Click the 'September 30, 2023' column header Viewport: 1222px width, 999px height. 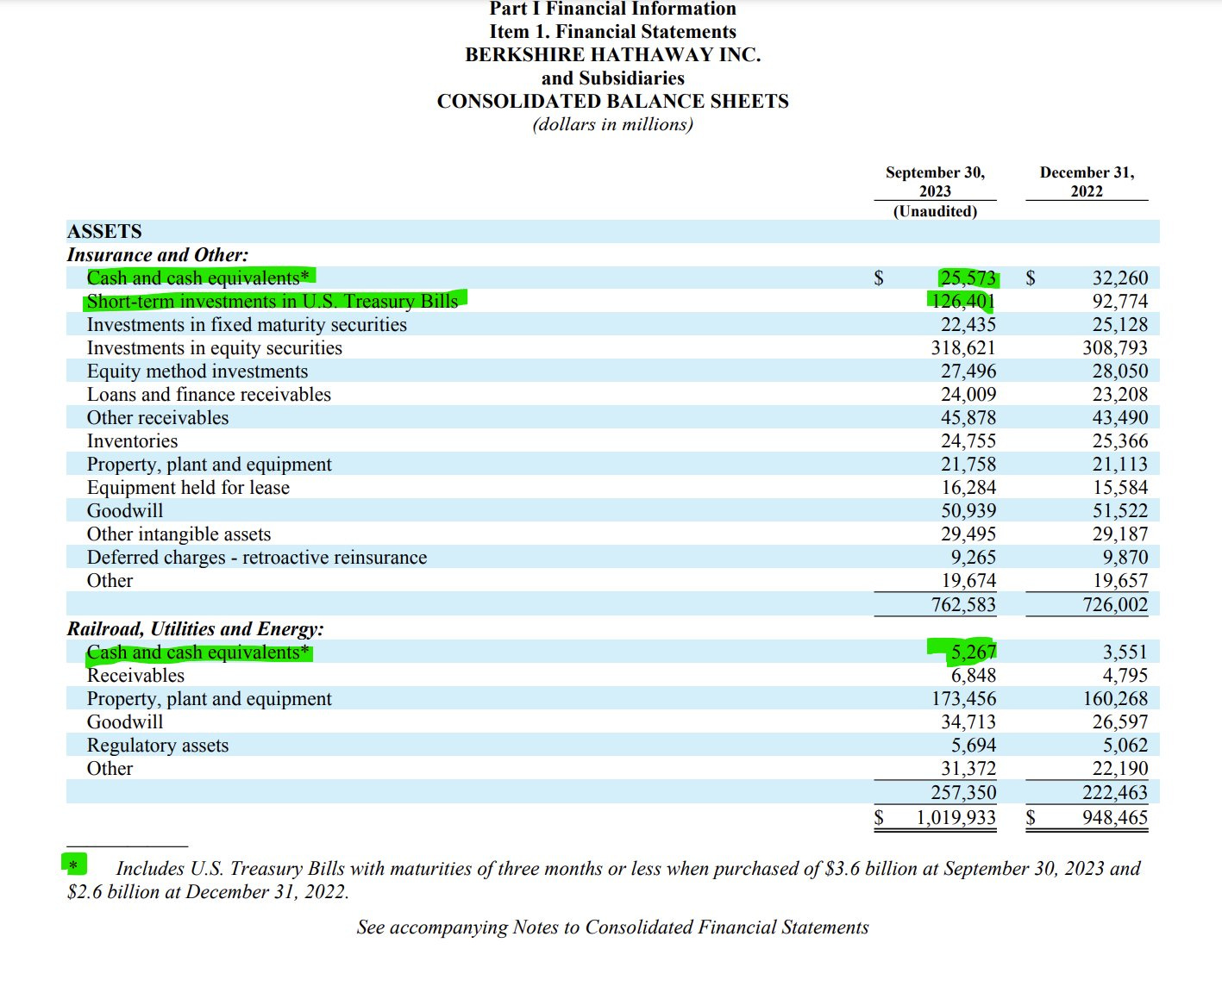pyautogui.click(x=935, y=182)
